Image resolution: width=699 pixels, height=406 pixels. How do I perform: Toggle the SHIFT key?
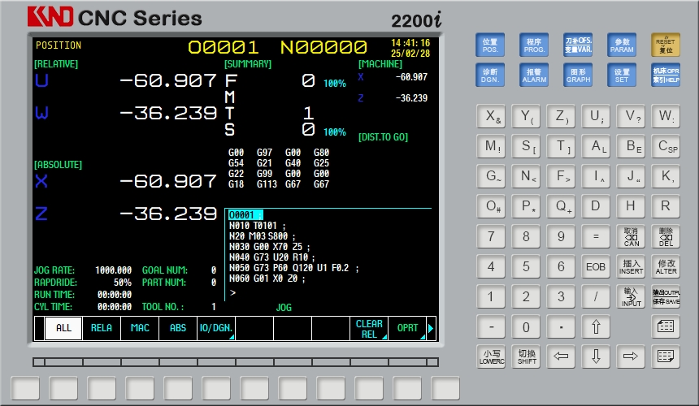tap(526, 356)
